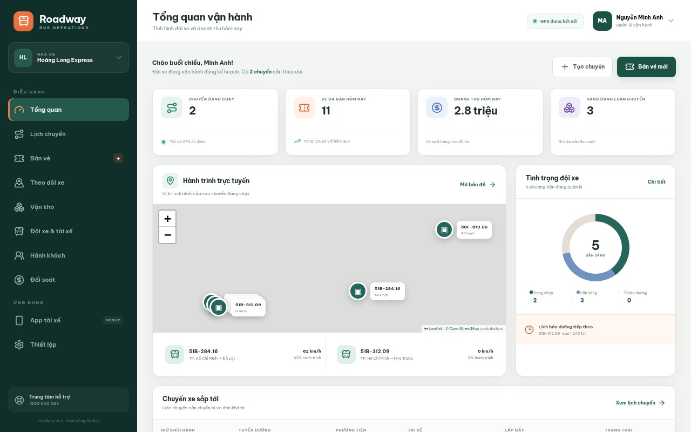
Task: Open the map via Mở bản đồ
Action: click(x=478, y=185)
